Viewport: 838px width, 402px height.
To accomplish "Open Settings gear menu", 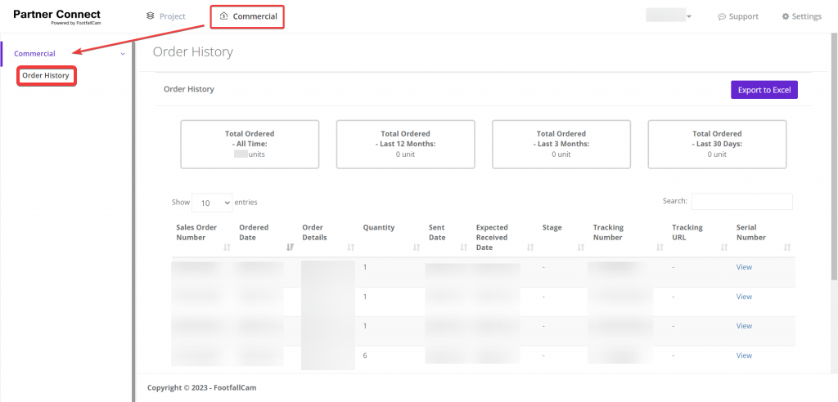I will (801, 16).
